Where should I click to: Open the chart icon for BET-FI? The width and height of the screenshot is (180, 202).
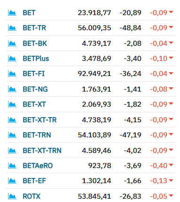click(x=12, y=74)
